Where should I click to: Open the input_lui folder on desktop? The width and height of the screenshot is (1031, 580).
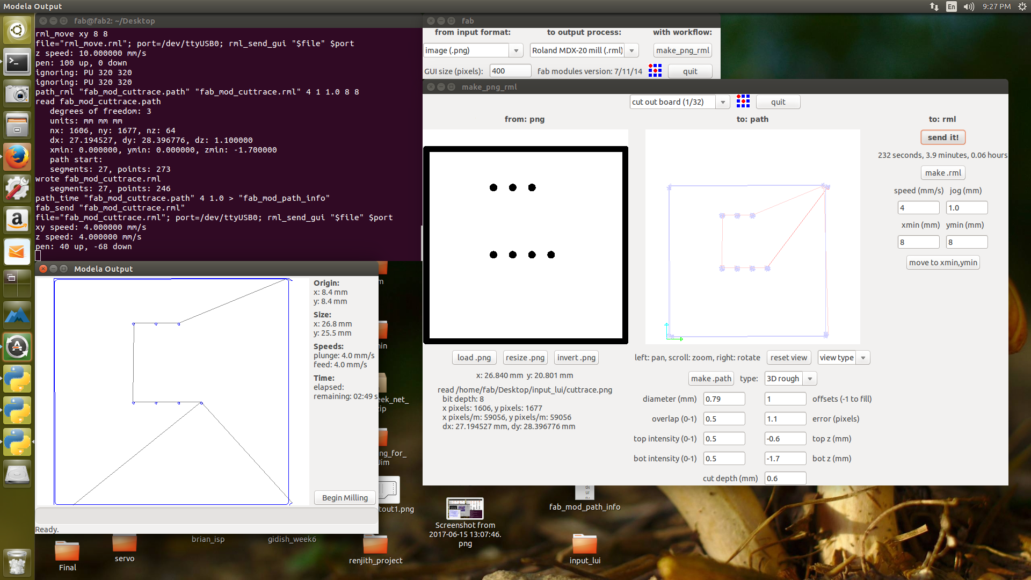click(x=585, y=549)
